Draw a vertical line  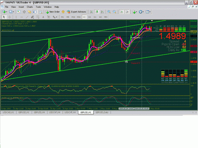point(16,17)
